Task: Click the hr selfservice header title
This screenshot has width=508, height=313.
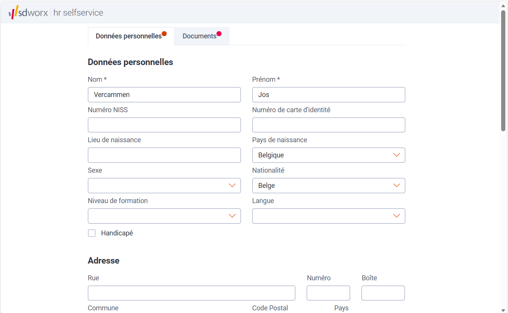Action: tap(78, 13)
